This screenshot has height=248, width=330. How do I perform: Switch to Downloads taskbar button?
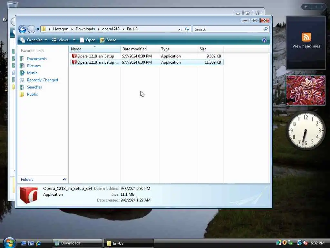point(77,243)
